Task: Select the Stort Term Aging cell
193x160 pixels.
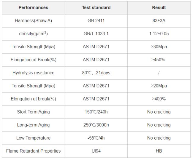Action: [x=33, y=112]
